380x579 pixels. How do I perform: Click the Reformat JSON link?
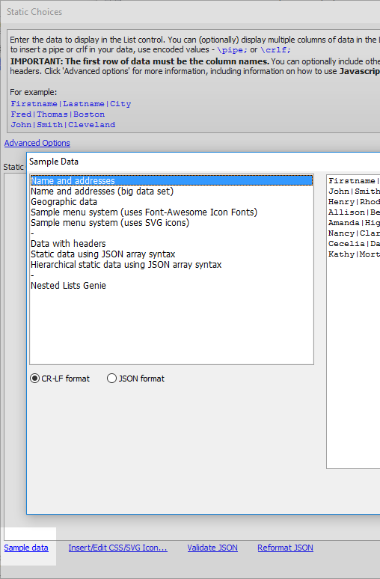286,548
